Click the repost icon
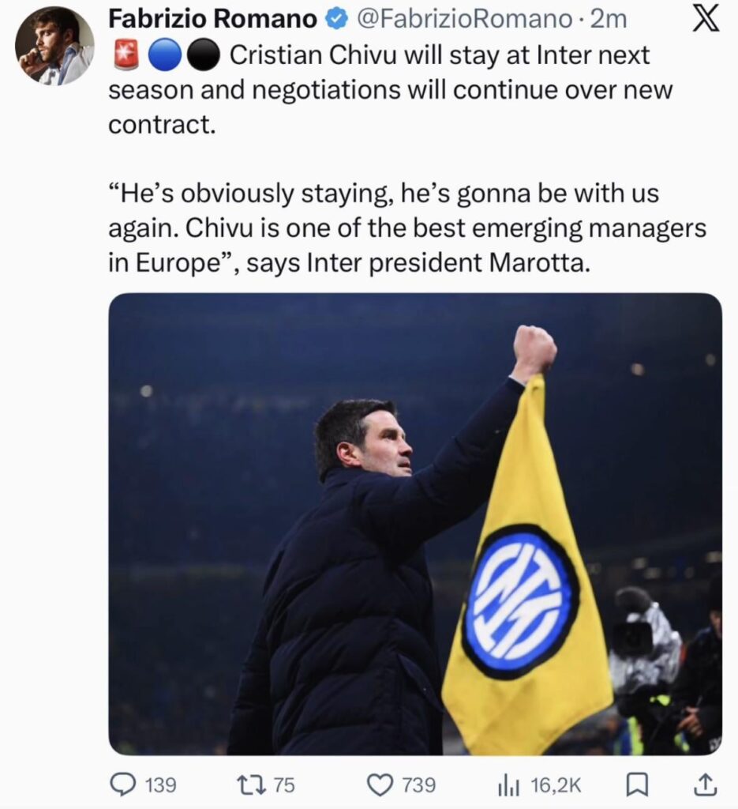 tap(253, 785)
